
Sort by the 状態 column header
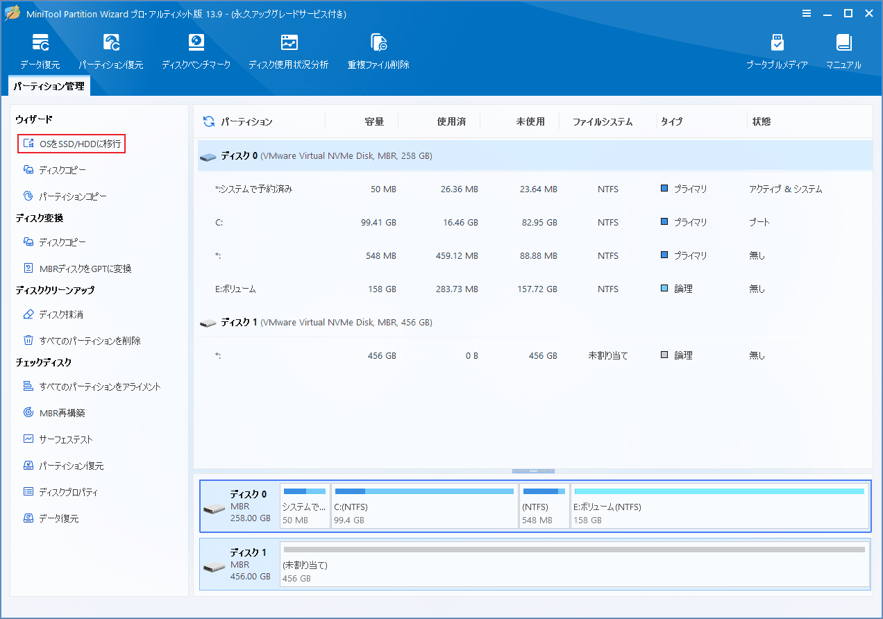pos(762,121)
